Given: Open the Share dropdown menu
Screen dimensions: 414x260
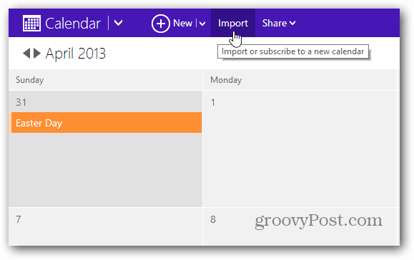Looking at the screenshot, I should 279,23.
